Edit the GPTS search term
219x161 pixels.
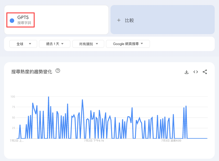coord(23,17)
